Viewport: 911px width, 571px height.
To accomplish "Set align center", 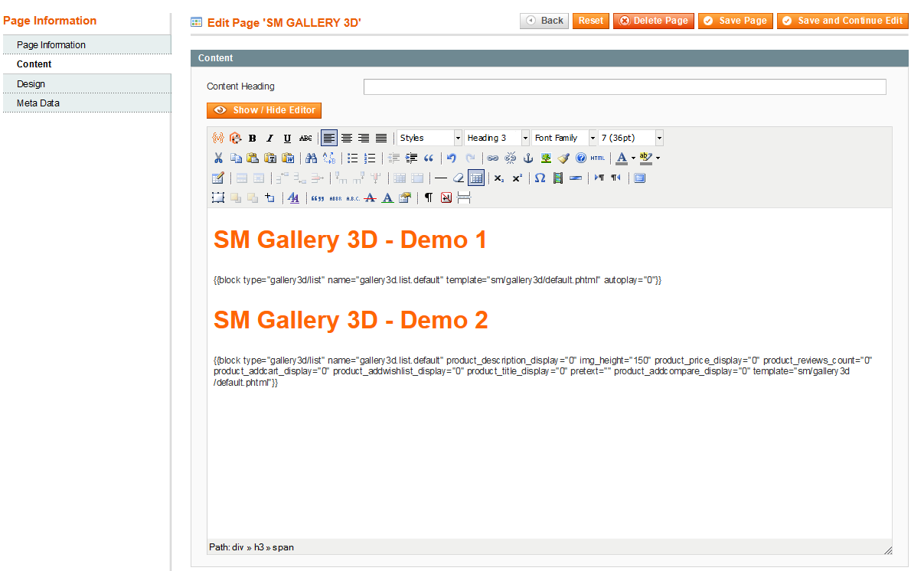I will 346,139.
